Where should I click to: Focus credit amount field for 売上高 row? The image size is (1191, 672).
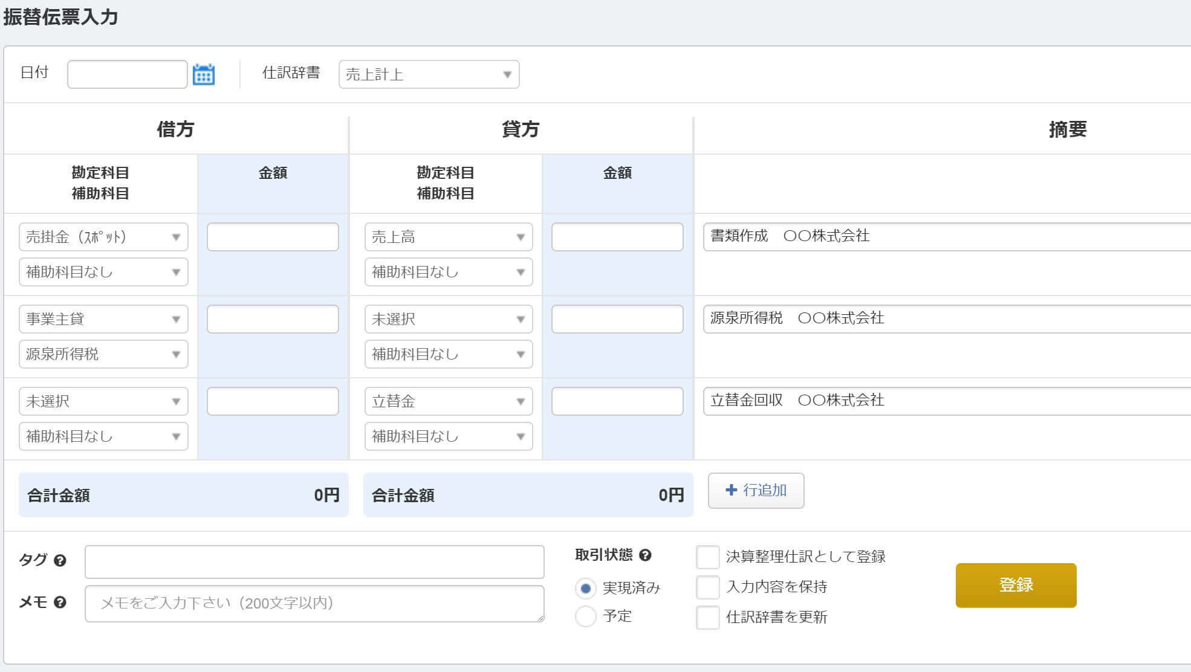click(x=617, y=237)
